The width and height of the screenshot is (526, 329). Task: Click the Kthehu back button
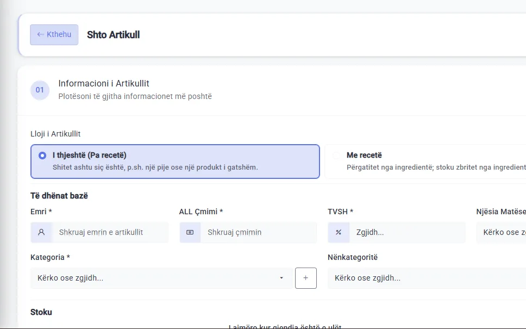coord(54,35)
